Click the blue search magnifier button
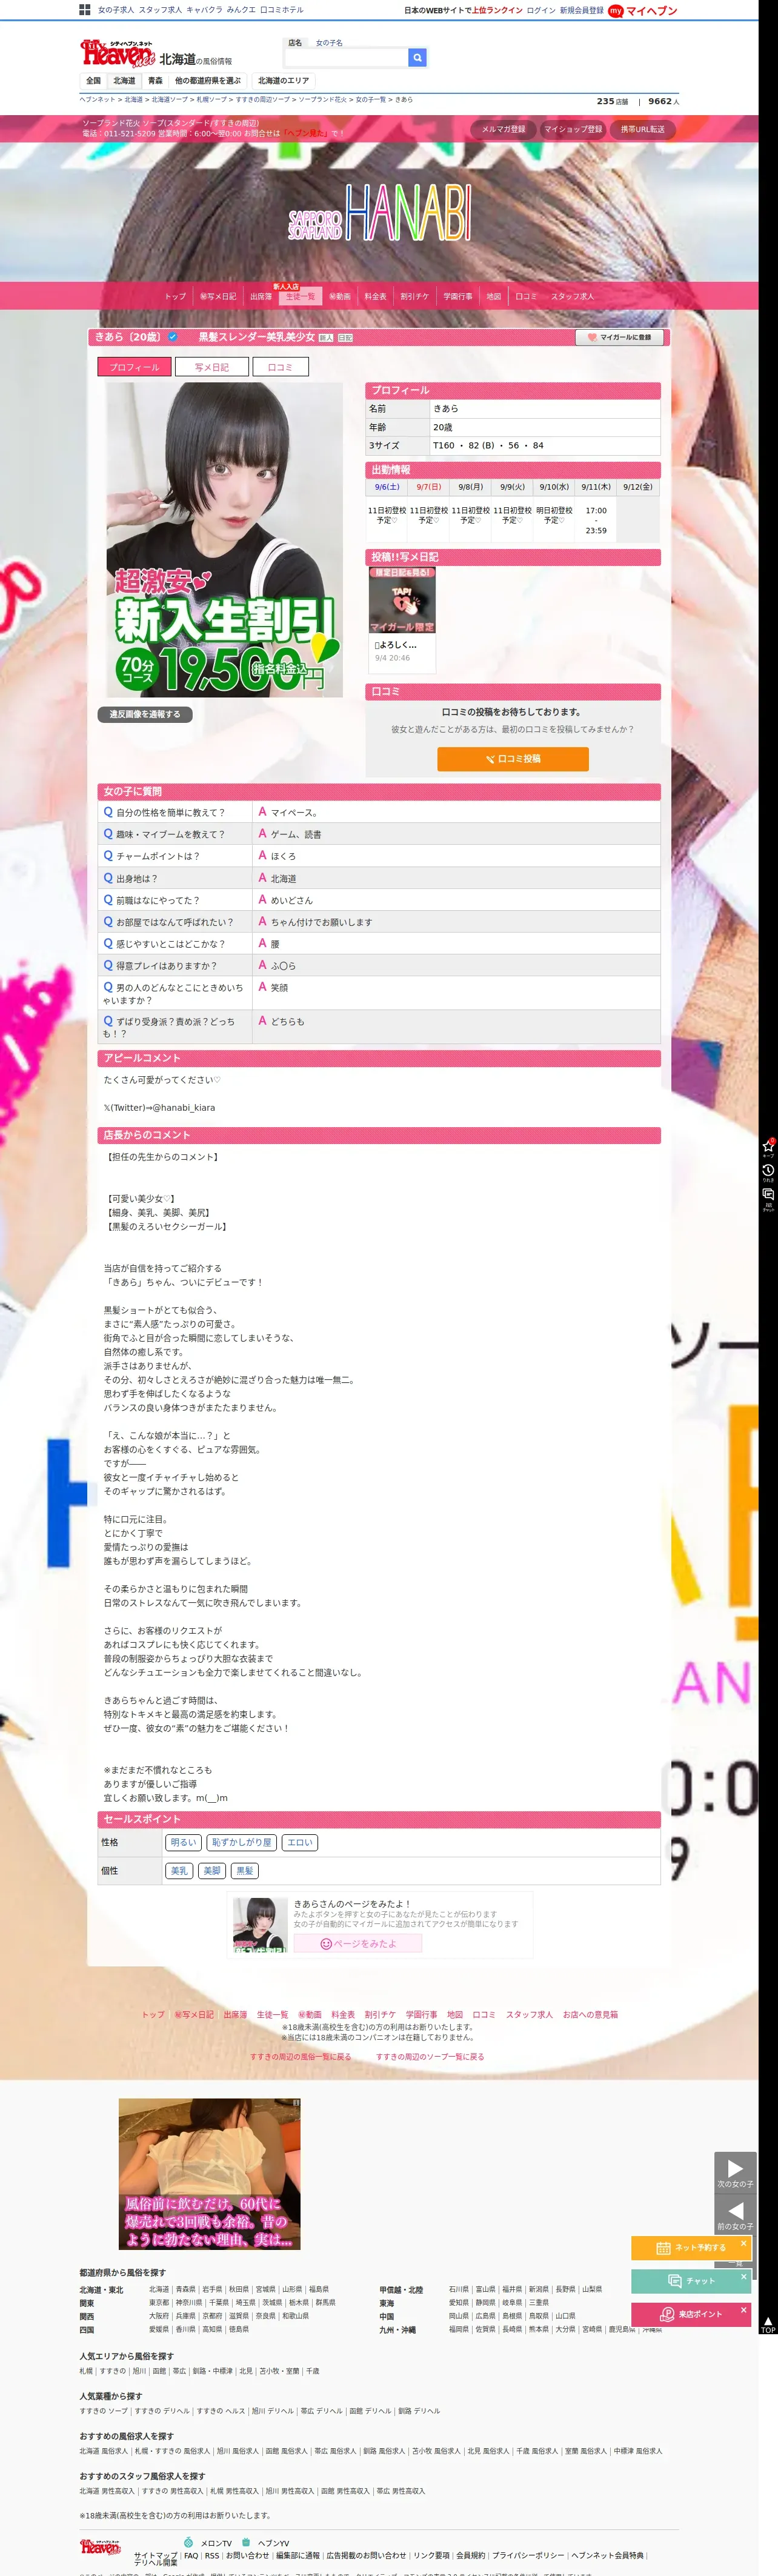The width and height of the screenshot is (778, 2576). [x=417, y=58]
